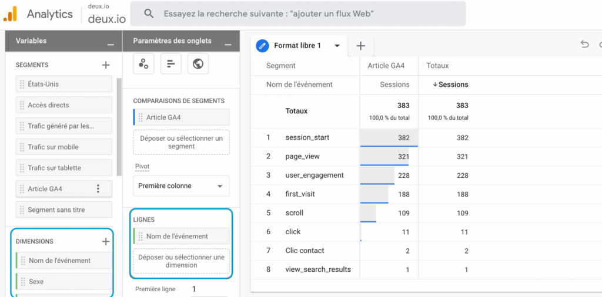
Task: Open the Pivot Première colonne dropdown
Action: coord(181,186)
